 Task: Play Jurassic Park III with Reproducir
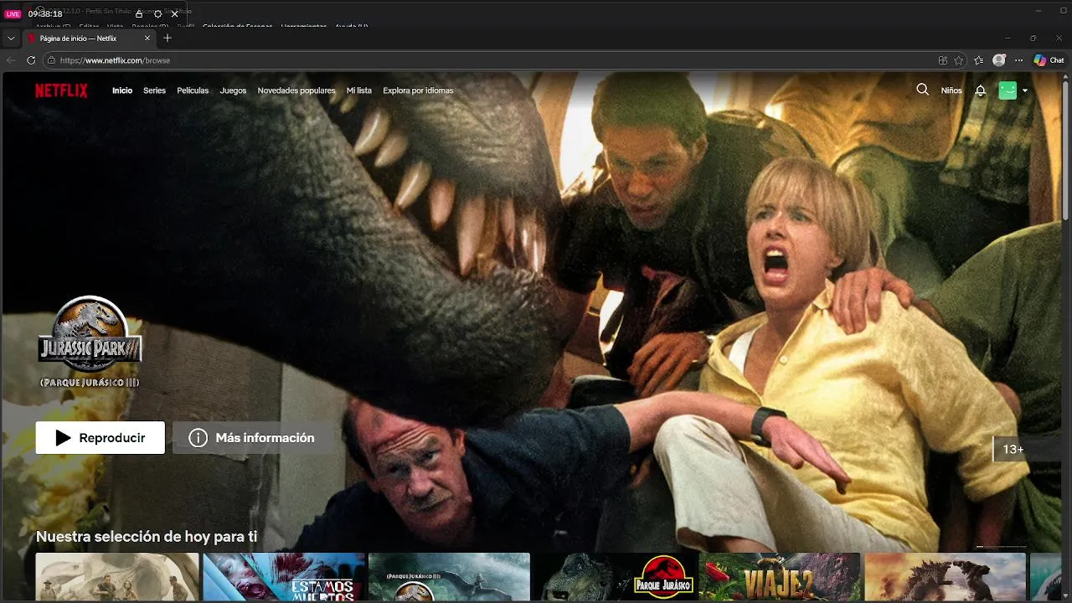coord(100,438)
